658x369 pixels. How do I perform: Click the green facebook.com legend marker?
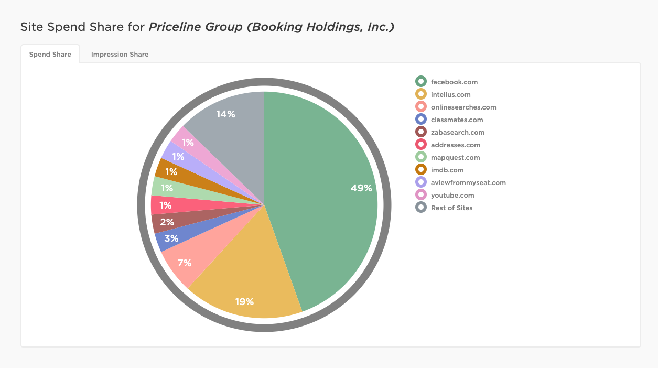420,82
